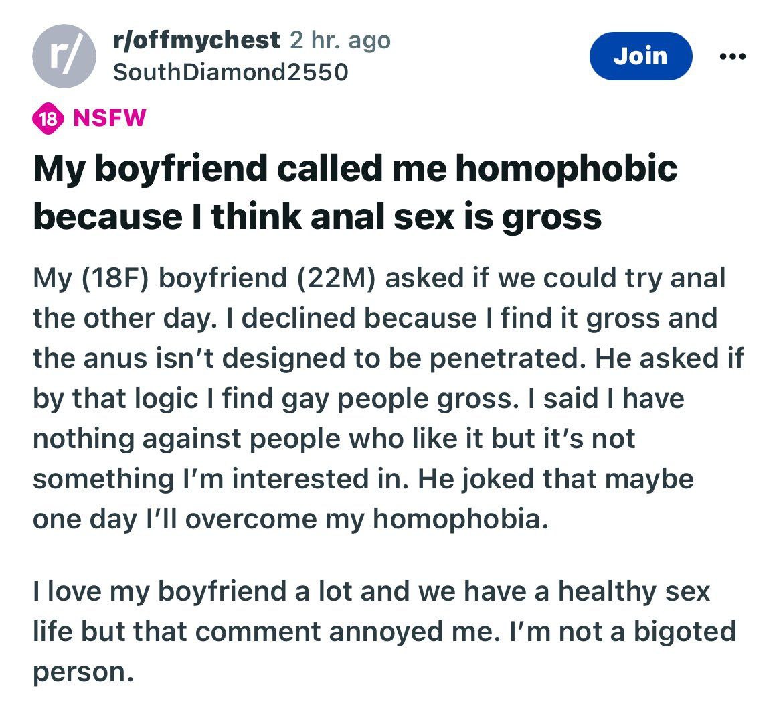Click the title line 'because I think anal sex is gross'
Image resolution: width=783 pixels, height=716 pixels.
318,217
